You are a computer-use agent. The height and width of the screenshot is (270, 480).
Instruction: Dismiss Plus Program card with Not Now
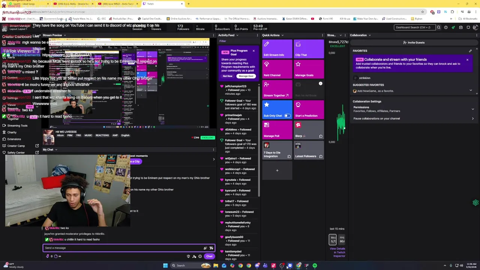[228, 76]
